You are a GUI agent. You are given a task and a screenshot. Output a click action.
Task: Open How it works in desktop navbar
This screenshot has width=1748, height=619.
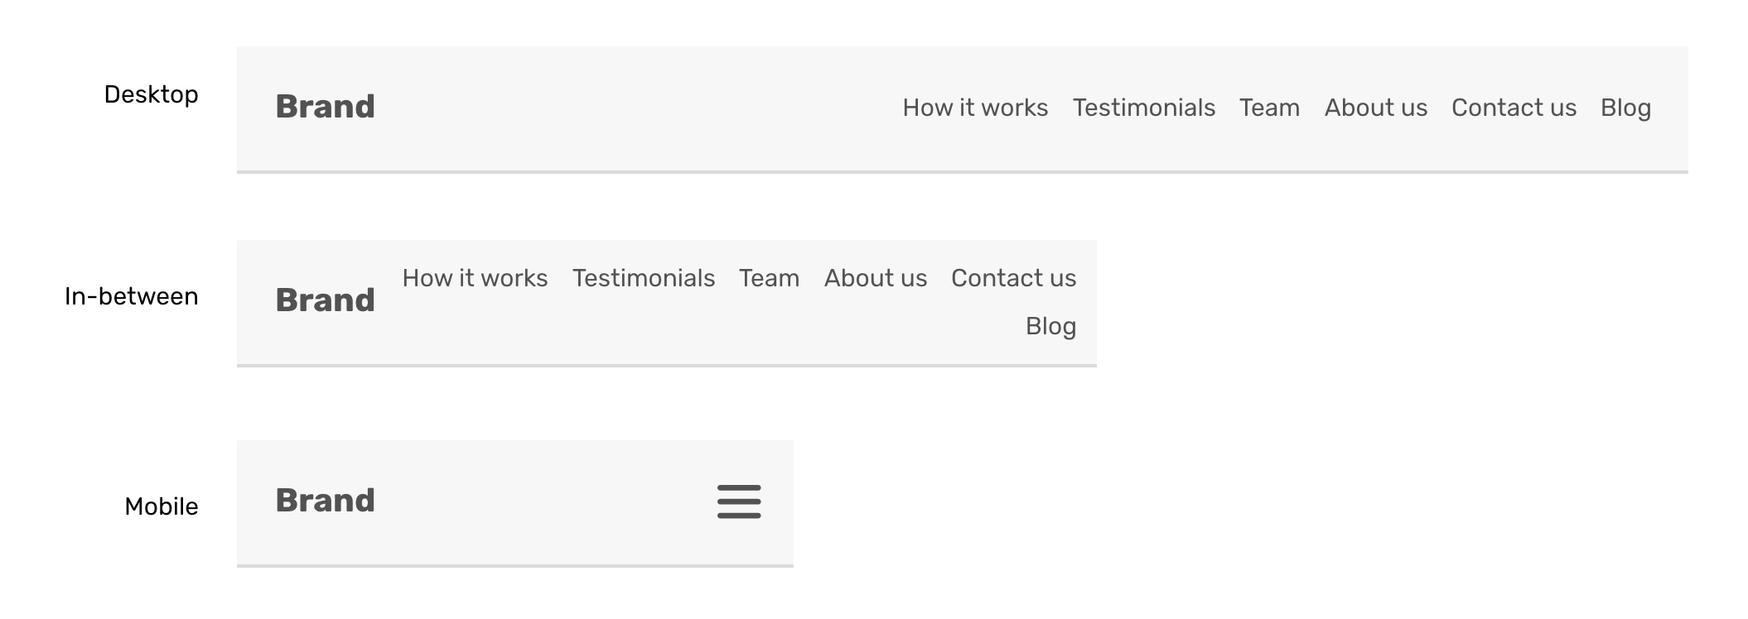click(x=975, y=108)
